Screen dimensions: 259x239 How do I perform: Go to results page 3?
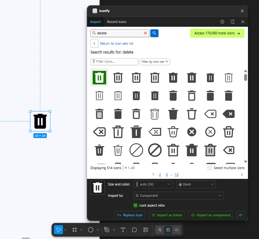coord(167,174)
